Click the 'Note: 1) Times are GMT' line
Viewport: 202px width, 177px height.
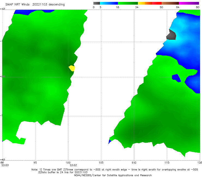tap(115, 170)
